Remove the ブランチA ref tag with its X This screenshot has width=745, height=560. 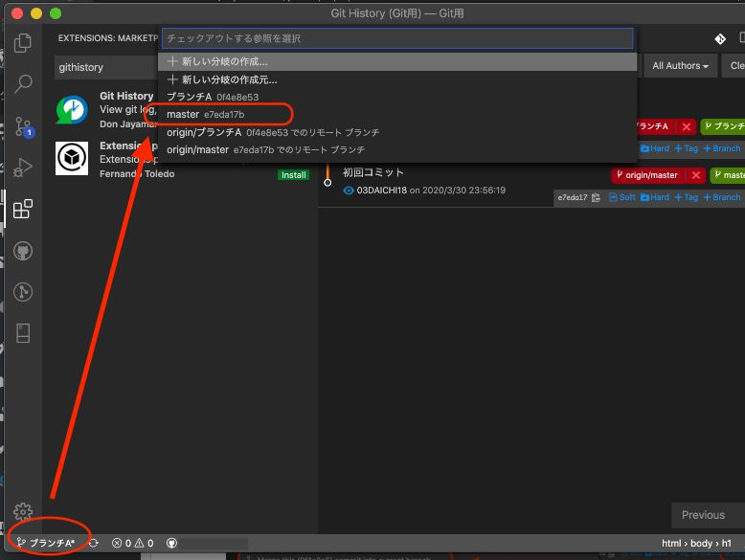click(x=686, y=126)
